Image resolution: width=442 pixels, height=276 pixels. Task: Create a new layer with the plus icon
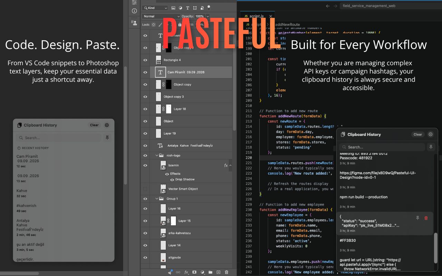pos(218,272)
